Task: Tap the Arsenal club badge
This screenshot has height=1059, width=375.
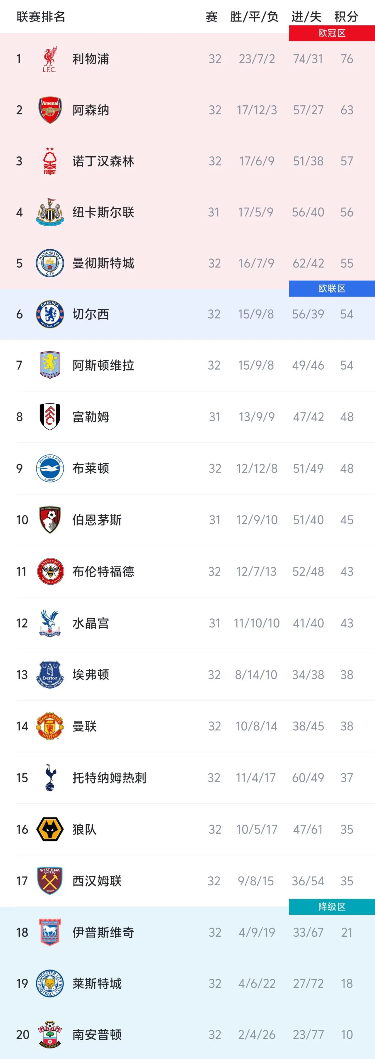Action: [x=50, y=110]
